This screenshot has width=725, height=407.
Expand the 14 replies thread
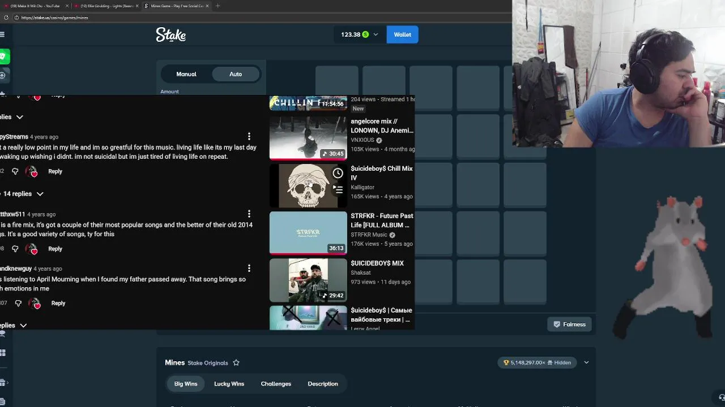23,194
